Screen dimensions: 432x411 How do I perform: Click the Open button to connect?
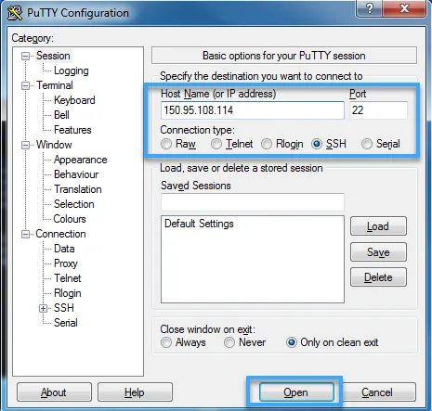click(296, 392)
